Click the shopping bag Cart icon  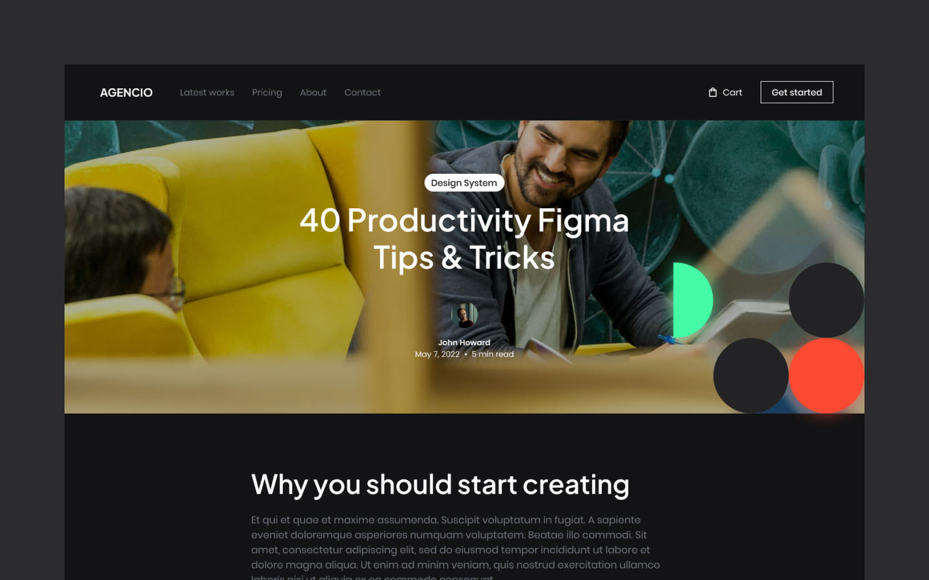pos(712,92)
